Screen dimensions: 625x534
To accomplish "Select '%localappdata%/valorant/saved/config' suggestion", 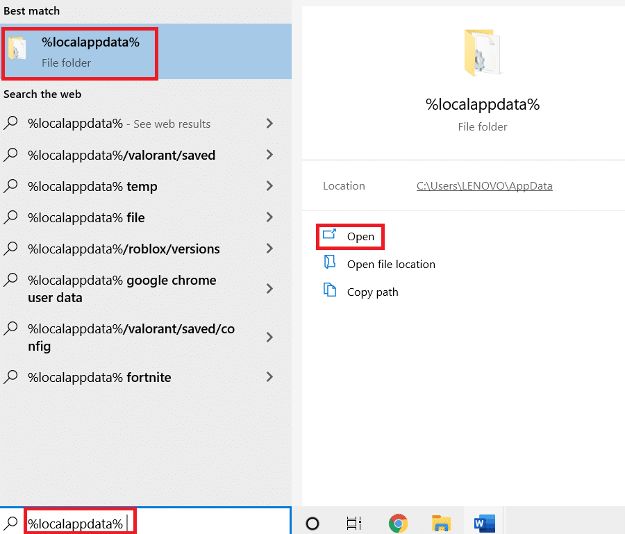I will coord(146,337).
